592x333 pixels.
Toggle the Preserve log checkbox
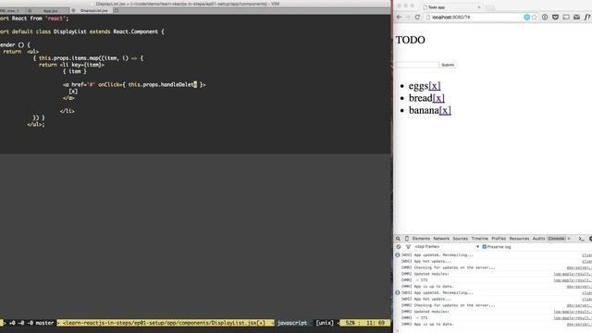pos(485,247)
